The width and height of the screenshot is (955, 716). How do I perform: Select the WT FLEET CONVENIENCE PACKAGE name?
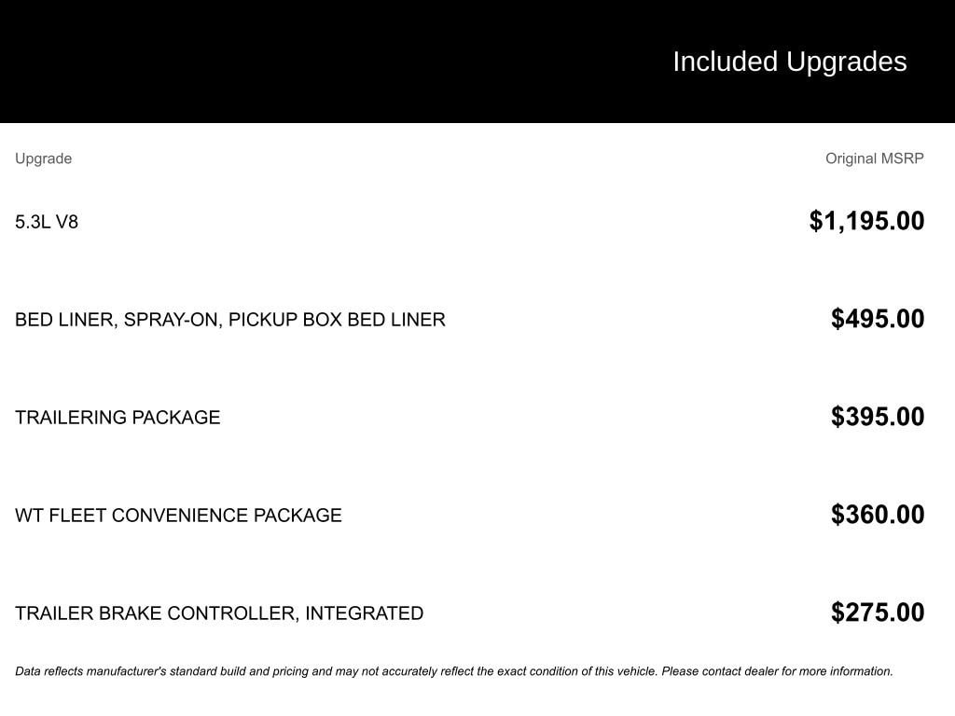point(178,516)
